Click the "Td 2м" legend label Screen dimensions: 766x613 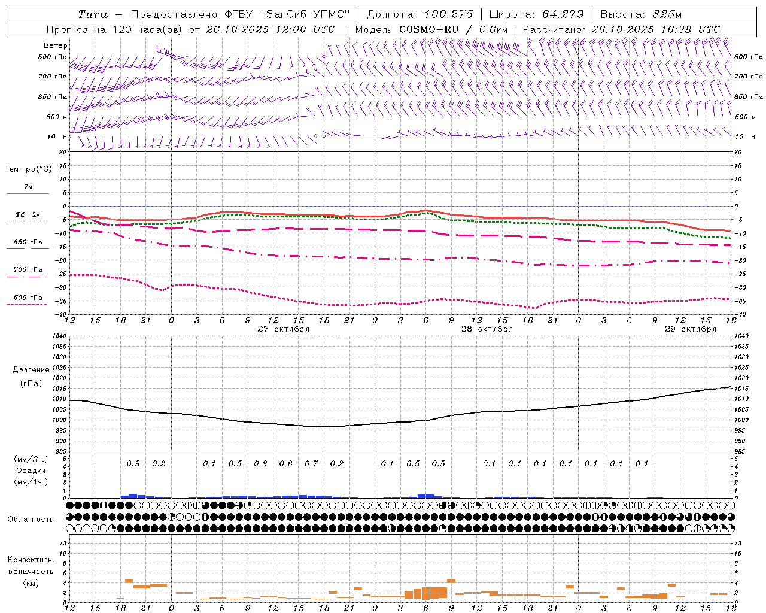(x=28, y=214)
